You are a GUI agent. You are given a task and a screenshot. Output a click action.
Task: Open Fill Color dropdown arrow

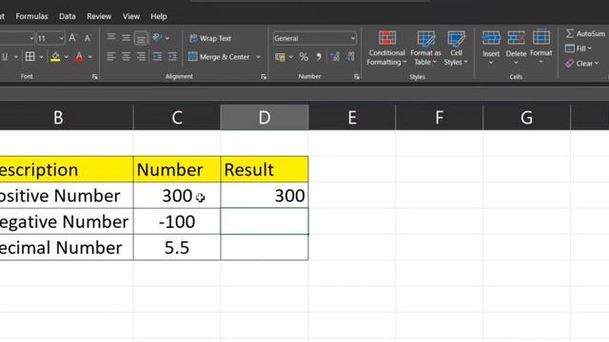[x=66, y=57]
